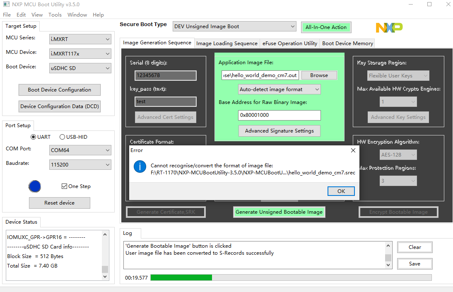Click Generate Unsigned Bootable Image
The image size is (453, 292).
click(279, 212)
